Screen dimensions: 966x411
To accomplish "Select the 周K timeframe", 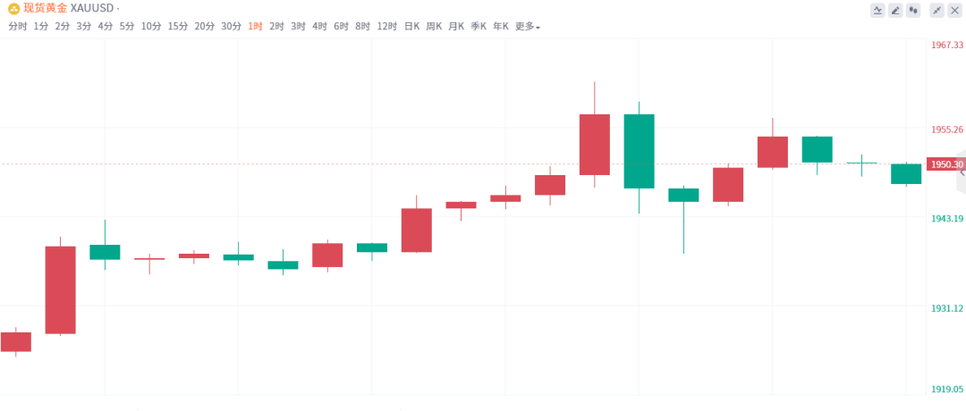I will 434,27.
